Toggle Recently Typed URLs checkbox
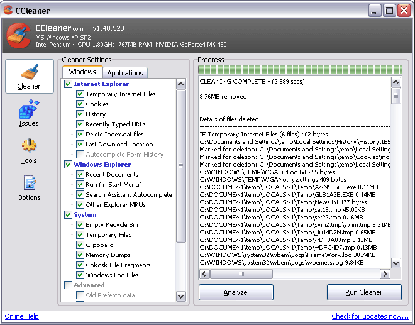This screenshot has width=415, height=325. click(80, 124)
